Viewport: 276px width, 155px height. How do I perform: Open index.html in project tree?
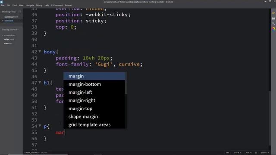pos(9,39)
